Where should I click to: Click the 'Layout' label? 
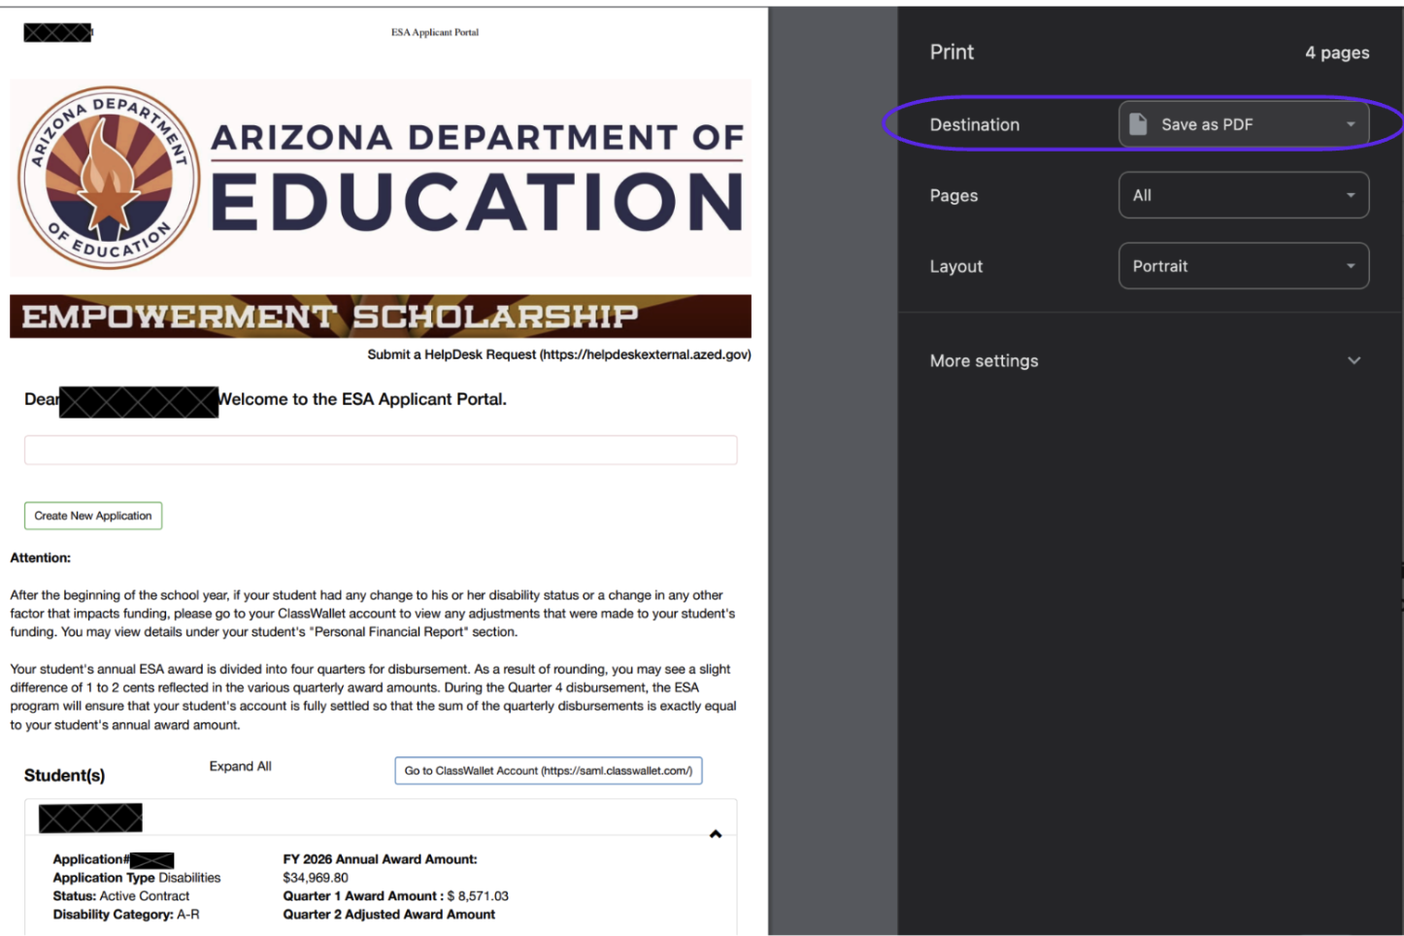pos(956,266)
